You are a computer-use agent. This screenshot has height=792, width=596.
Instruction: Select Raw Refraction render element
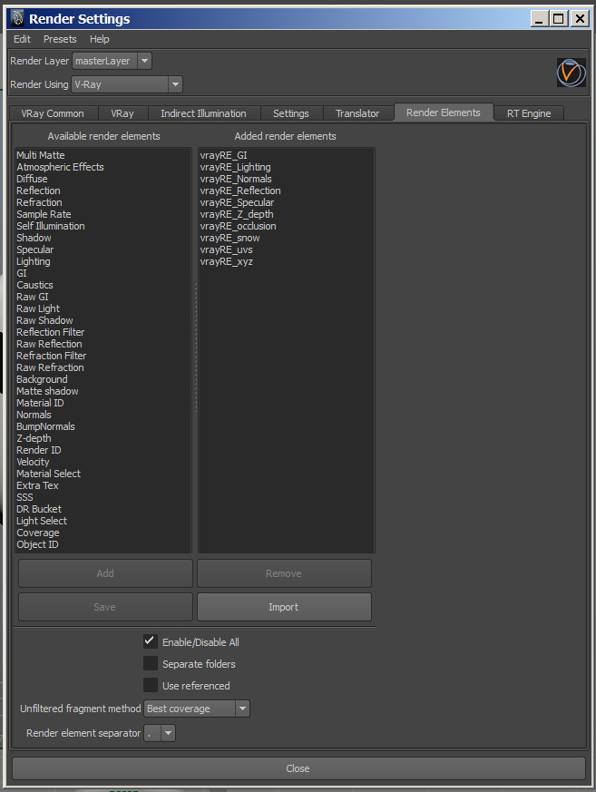(x=50, y=367)
